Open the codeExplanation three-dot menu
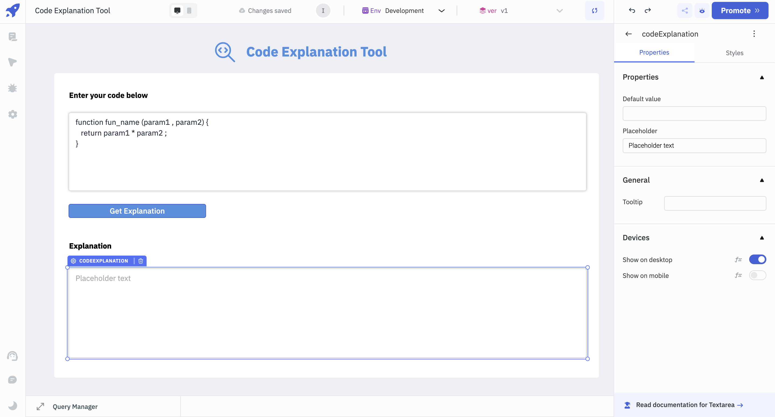 (754, 34)
